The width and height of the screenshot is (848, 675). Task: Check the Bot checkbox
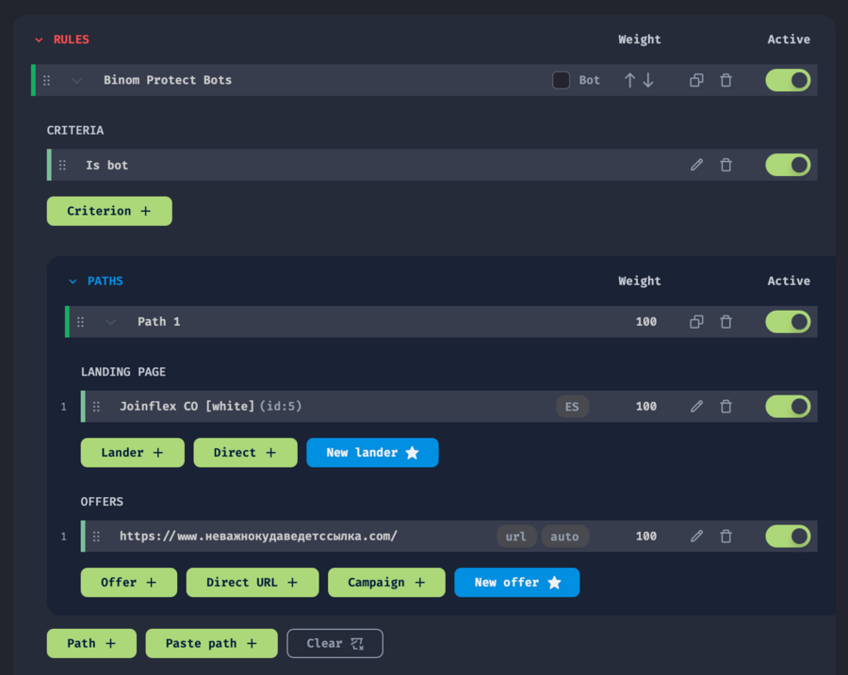561,80
